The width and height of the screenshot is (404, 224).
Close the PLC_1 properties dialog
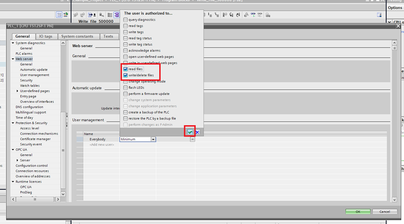click(398, 26)
